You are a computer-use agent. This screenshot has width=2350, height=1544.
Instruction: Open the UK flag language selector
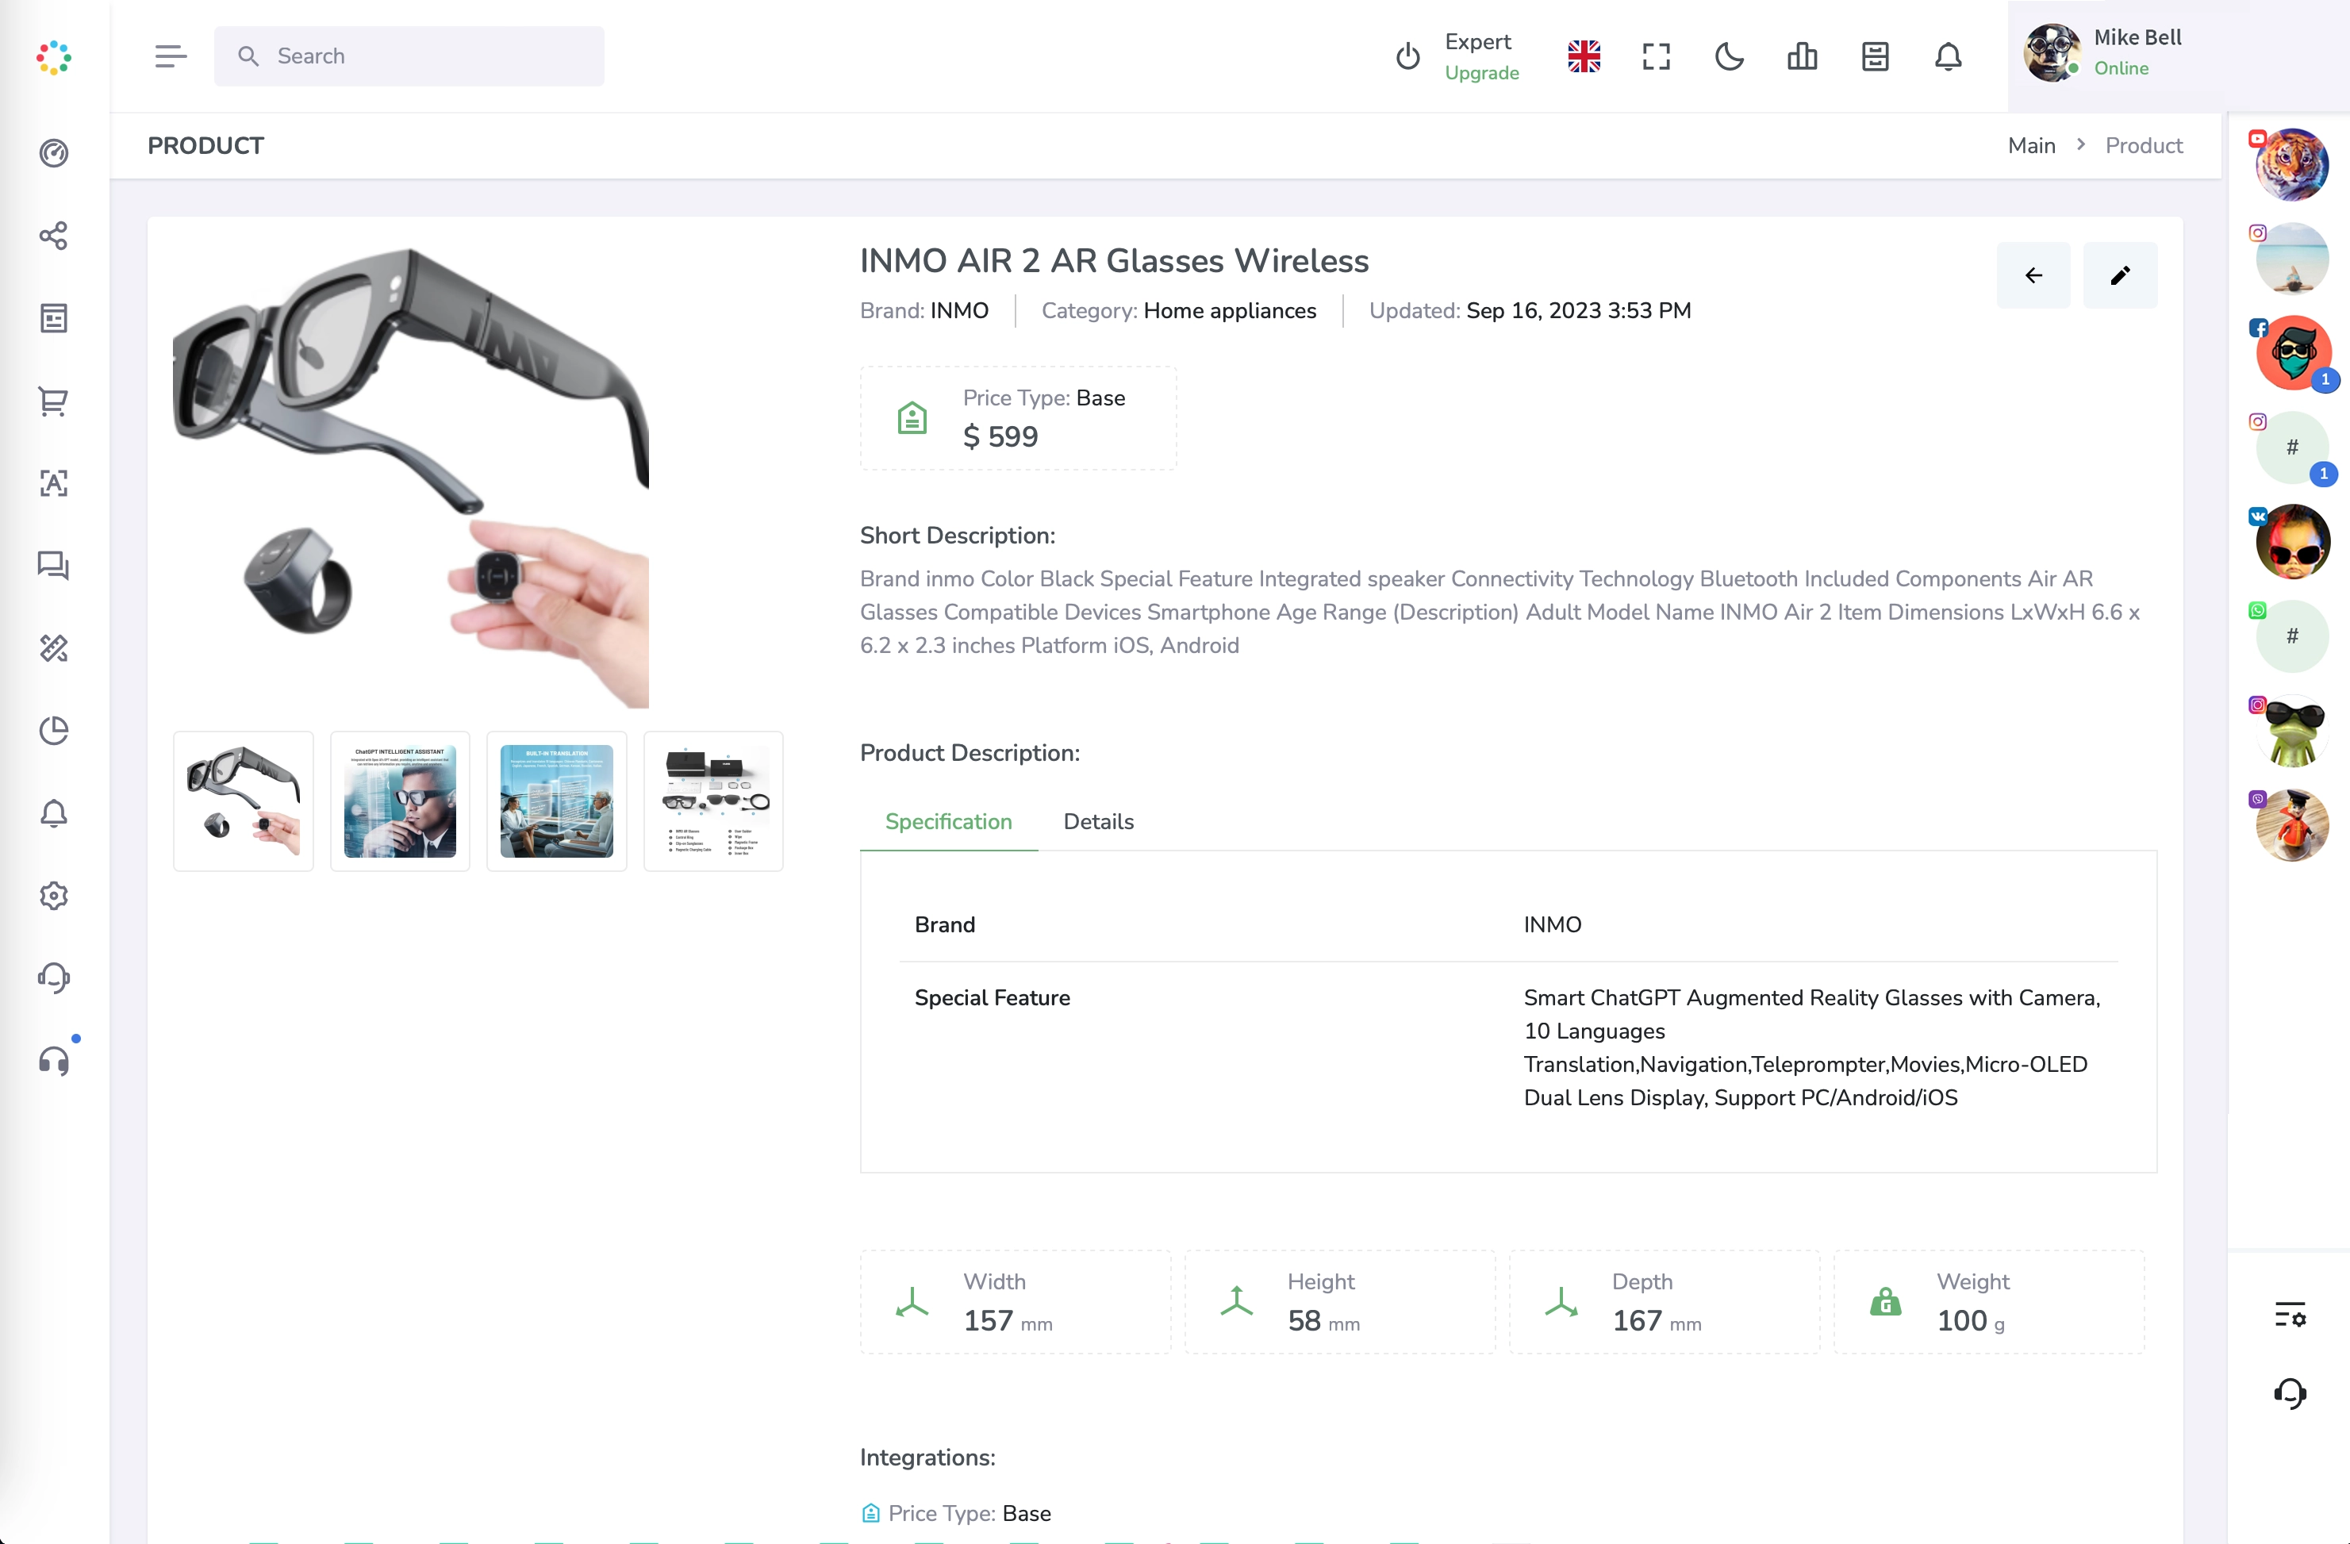pyautogui.click(x=1583, y=56)
